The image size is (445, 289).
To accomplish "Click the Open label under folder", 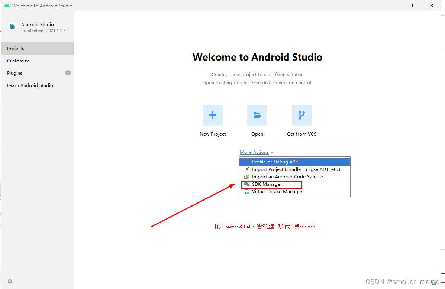I will point(257,134).
